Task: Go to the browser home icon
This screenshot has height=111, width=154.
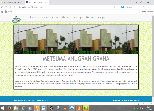Action: tap(2, 7)
